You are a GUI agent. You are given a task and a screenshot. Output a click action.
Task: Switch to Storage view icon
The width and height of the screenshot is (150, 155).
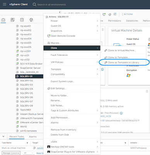[x=22, y=20]
